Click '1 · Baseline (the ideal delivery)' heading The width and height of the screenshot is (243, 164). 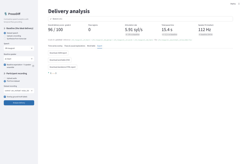(x=18, y=28)
